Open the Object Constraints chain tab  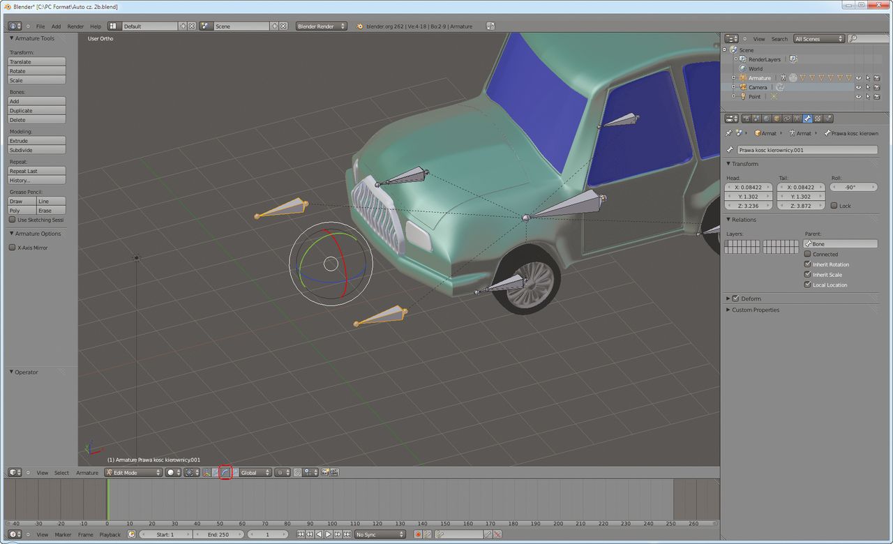click(x=787, y=119)
